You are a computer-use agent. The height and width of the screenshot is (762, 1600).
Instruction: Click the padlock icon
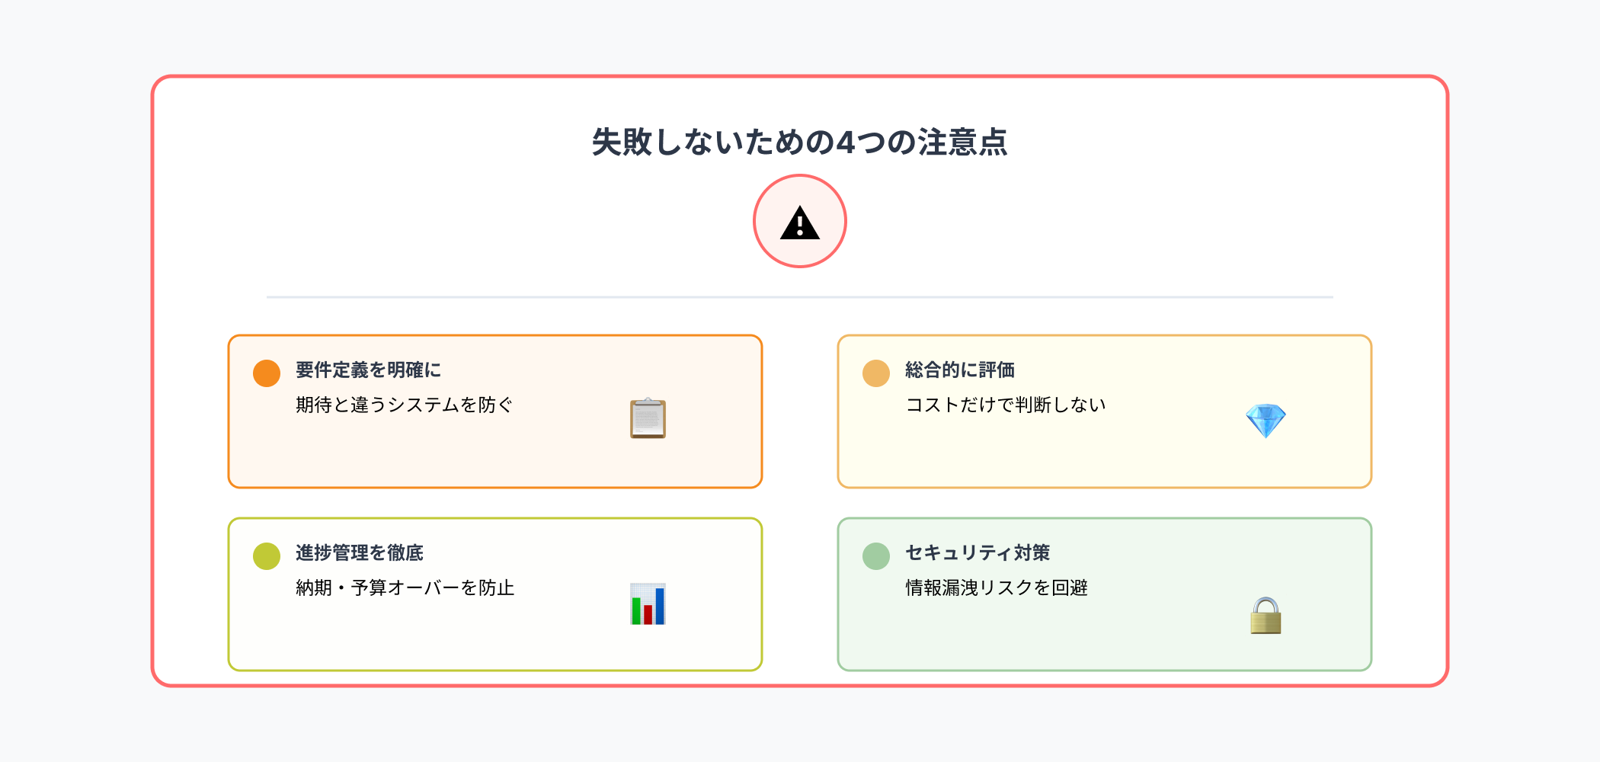tap(1266, 616)
